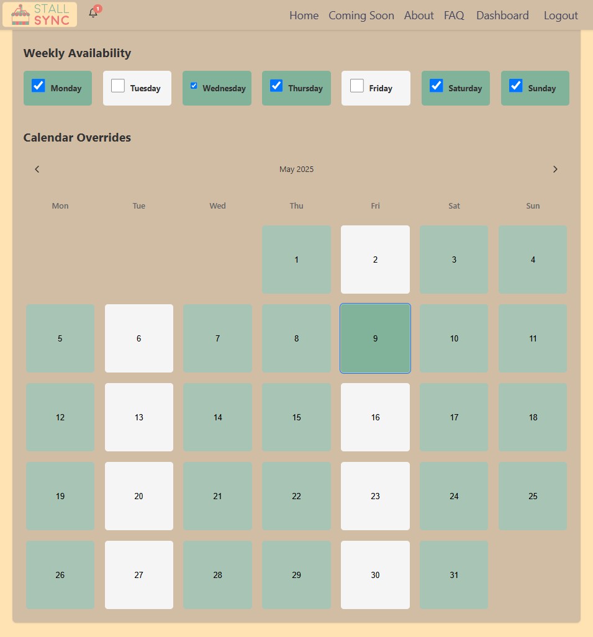Image resolution: width=593 pixels, height=637 pixels.
Task: Enable the Tuesday availability checkbox
Action: [118, 86]
